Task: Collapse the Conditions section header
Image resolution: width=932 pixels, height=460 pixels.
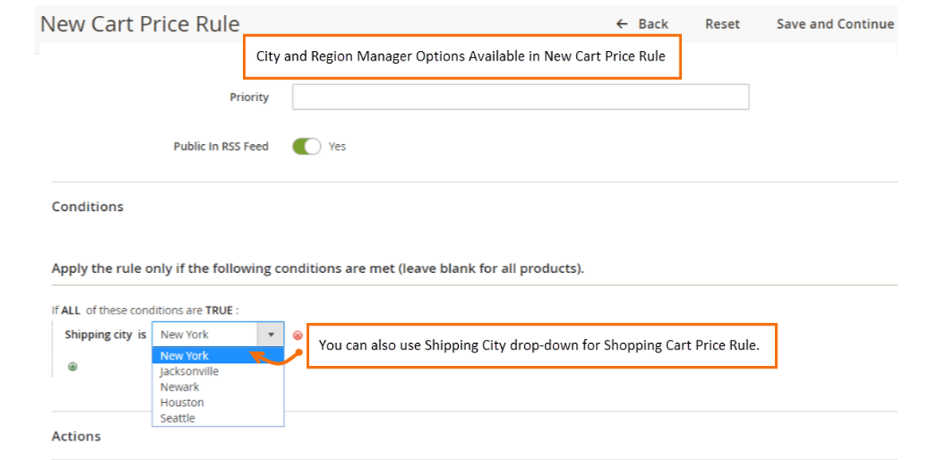Action: point(88,206)
